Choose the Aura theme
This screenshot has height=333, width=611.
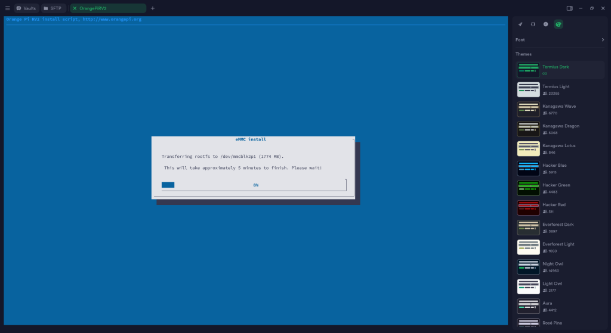[560, 306]
